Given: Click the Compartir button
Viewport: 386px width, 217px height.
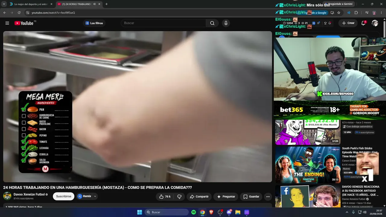Looking at the screenshot, I should point(199,197).
